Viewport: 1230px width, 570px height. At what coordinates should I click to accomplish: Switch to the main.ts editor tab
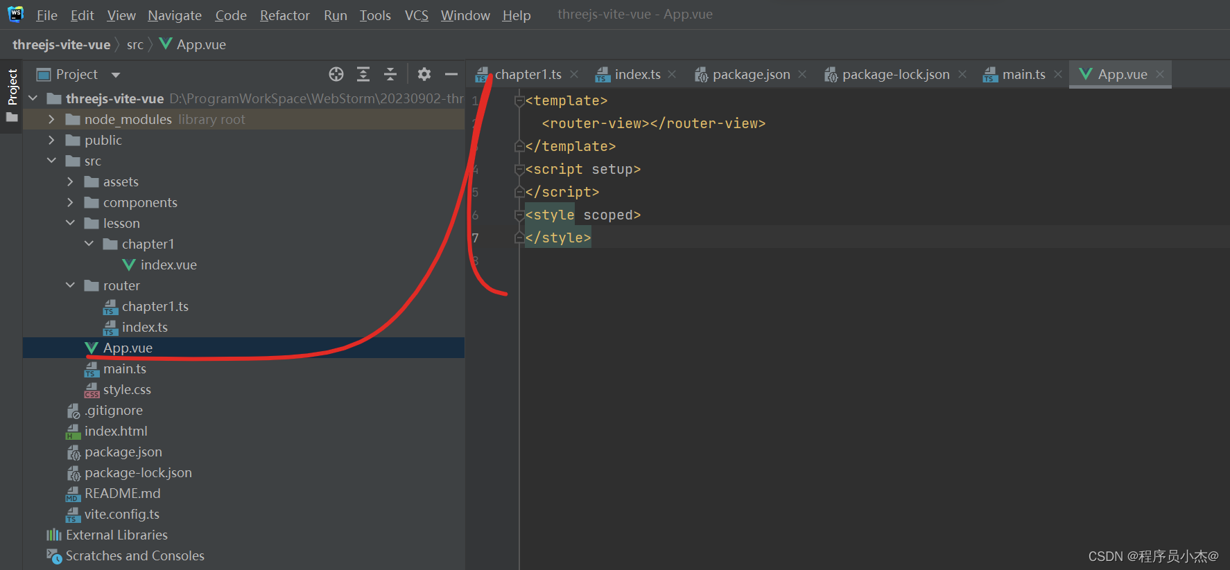tap(1023, 74)
